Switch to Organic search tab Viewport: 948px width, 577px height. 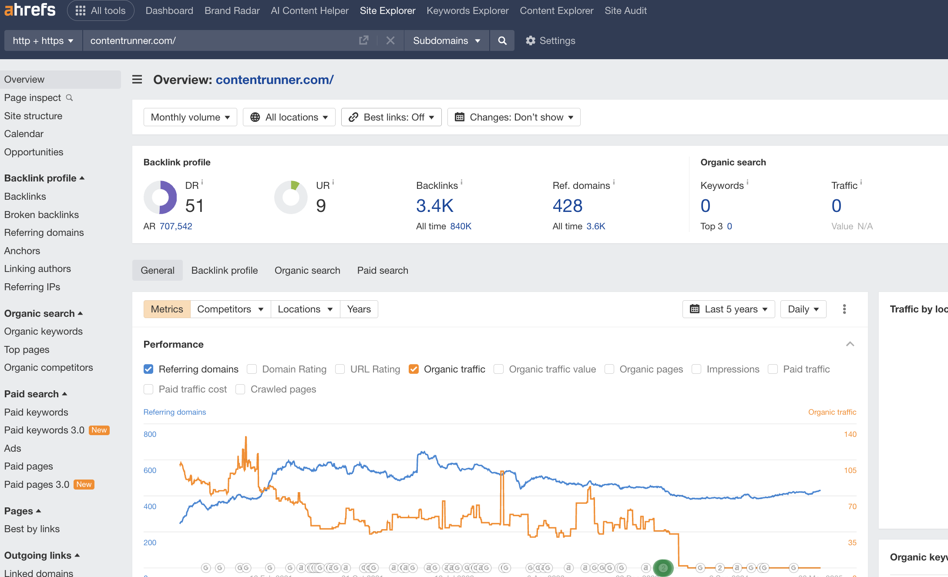click(x=307, y=270)
